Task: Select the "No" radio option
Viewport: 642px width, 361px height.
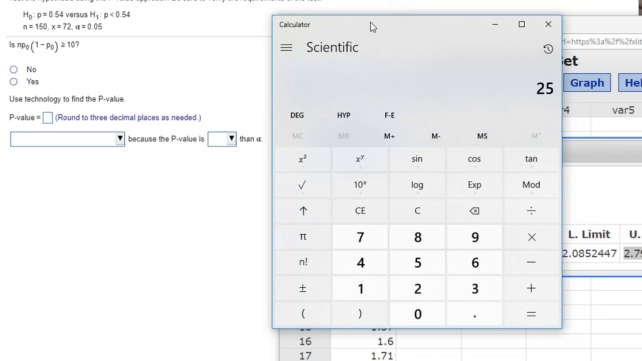Action: pyautogui.click(x=14, y=70)
